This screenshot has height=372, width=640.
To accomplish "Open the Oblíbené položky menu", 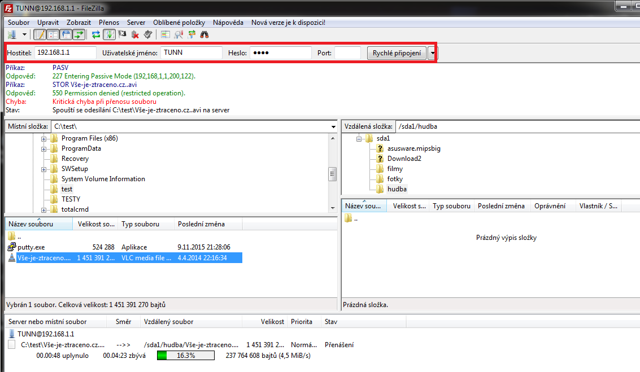I will [179, 22].
